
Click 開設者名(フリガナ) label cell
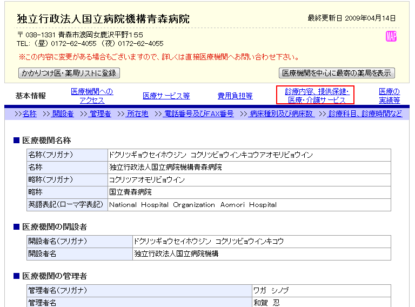click(79, 242)
